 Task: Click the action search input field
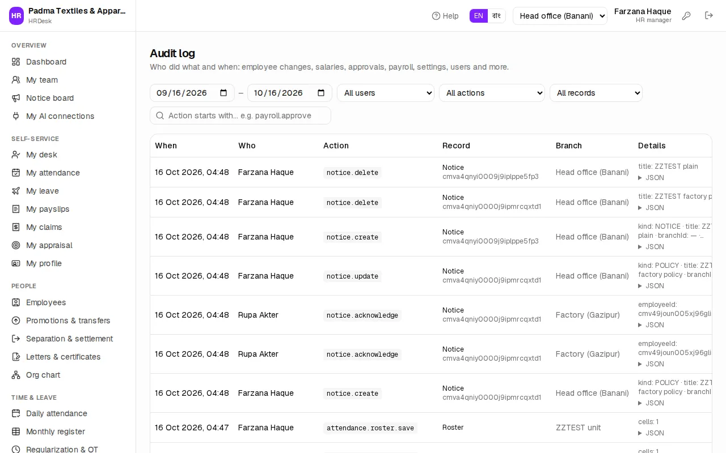240,116
